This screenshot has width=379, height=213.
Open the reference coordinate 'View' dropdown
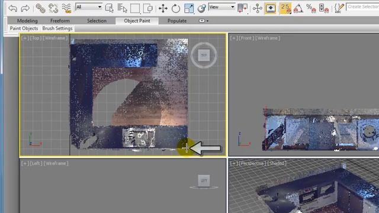(221, 7)
